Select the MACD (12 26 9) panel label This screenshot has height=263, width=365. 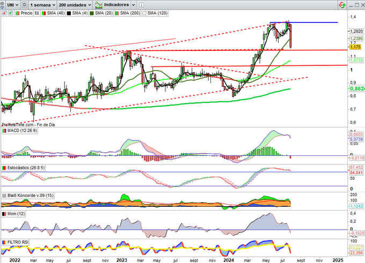pyautogui.click(x=22, y=131)
